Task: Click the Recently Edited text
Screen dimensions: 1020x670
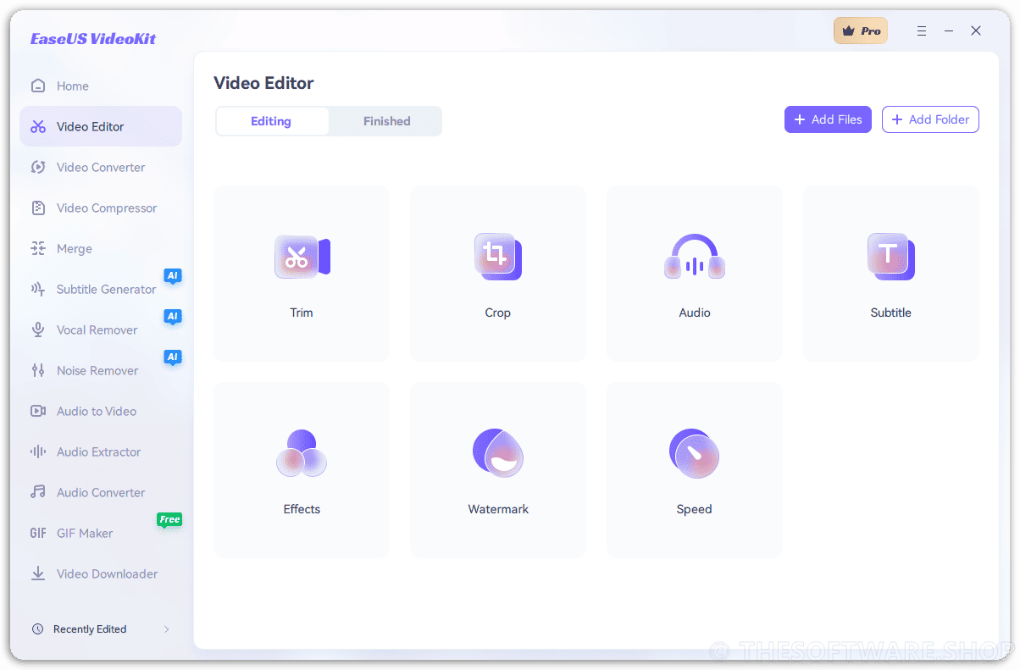Action: click(90, 629)
